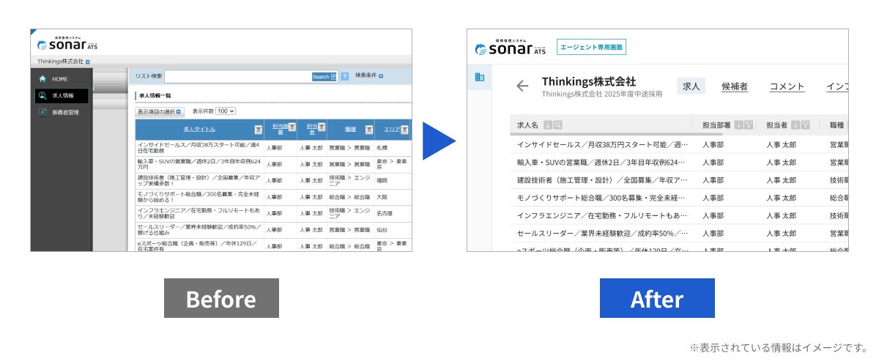This screenshot has width=879, height=364.
Task: Click インフラエンジニア row in After table
Action: coord(679,215)
